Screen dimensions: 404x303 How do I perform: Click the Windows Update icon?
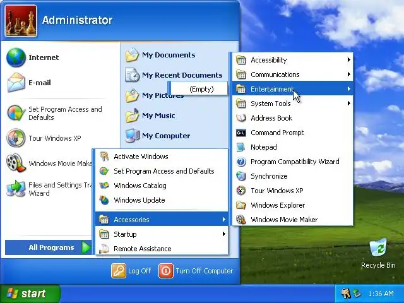[104, 200]
